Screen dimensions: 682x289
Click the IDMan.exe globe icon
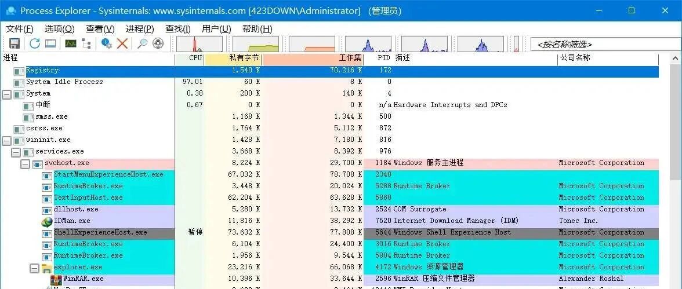(46, 221)
